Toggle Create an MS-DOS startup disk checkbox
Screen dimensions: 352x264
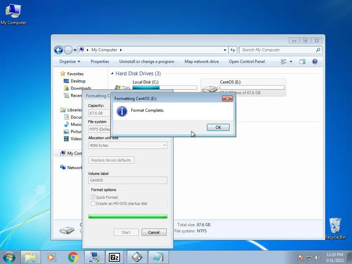[x=93, y=203]
